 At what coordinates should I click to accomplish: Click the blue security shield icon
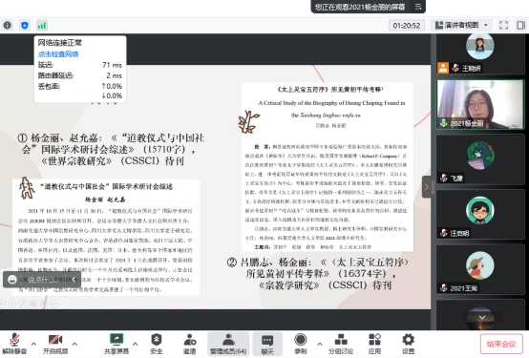[25, 26]
